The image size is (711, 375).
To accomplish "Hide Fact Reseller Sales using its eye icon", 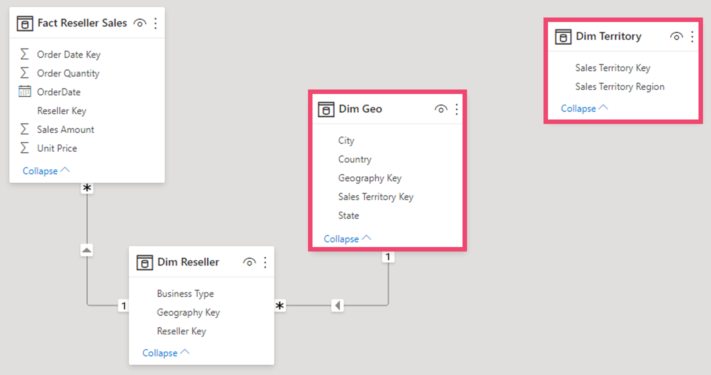I will (139, 22).
